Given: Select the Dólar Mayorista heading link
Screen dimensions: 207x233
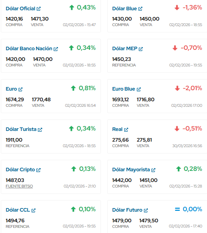Looking at the screenshot, I should point(131,170).
